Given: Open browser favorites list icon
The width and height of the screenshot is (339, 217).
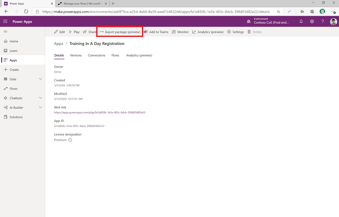Looking at the screenshot, I should pyautogui.click(x=302, y=11).
